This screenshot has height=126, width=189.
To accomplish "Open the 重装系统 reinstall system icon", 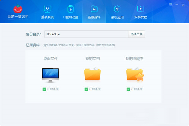I will coord(47,9).
